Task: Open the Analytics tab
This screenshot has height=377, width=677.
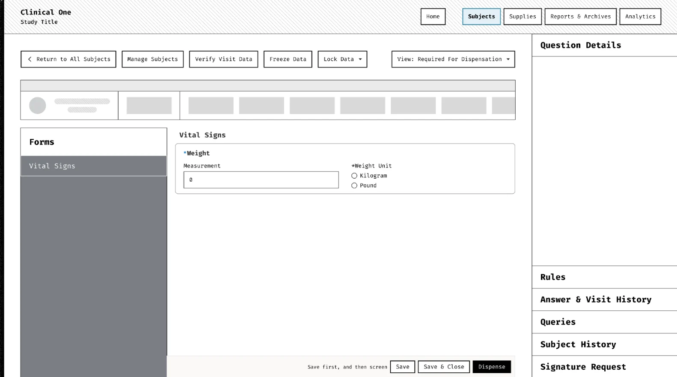Action: coord(640,17)
